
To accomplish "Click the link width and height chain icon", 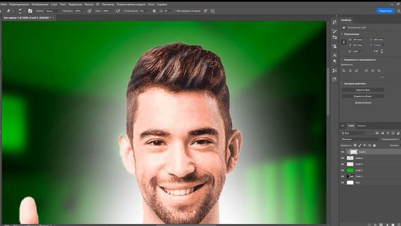I will click(344, 42).
